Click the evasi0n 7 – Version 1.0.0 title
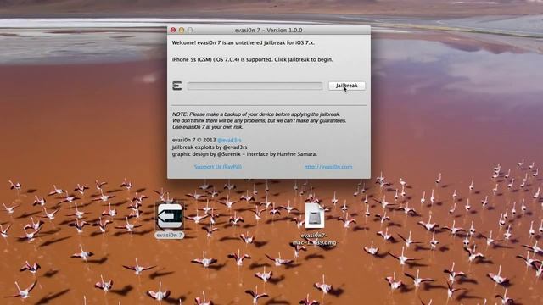Viewport: 543px width, 305px height. coord(269,30)
